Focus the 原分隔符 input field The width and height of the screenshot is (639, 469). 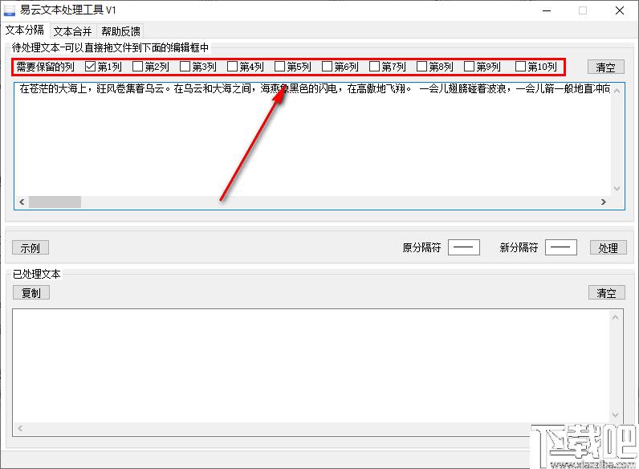coord(464,247)
